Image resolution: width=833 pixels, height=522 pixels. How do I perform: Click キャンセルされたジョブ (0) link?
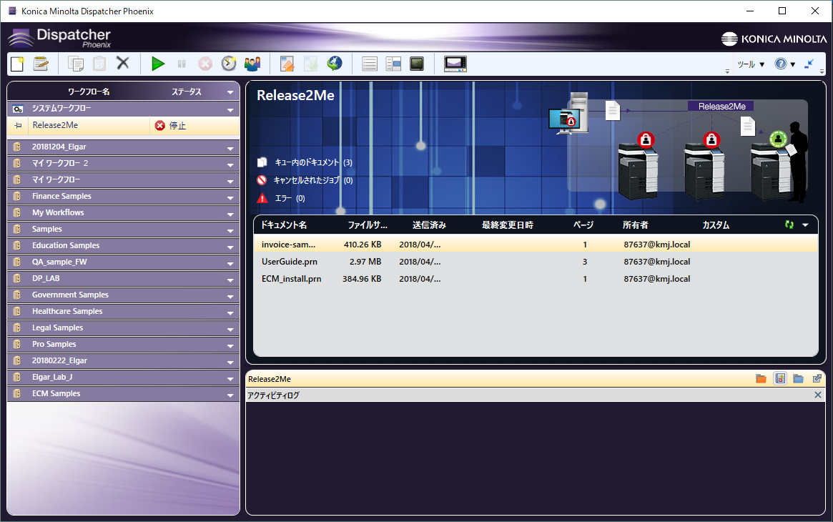313,180
